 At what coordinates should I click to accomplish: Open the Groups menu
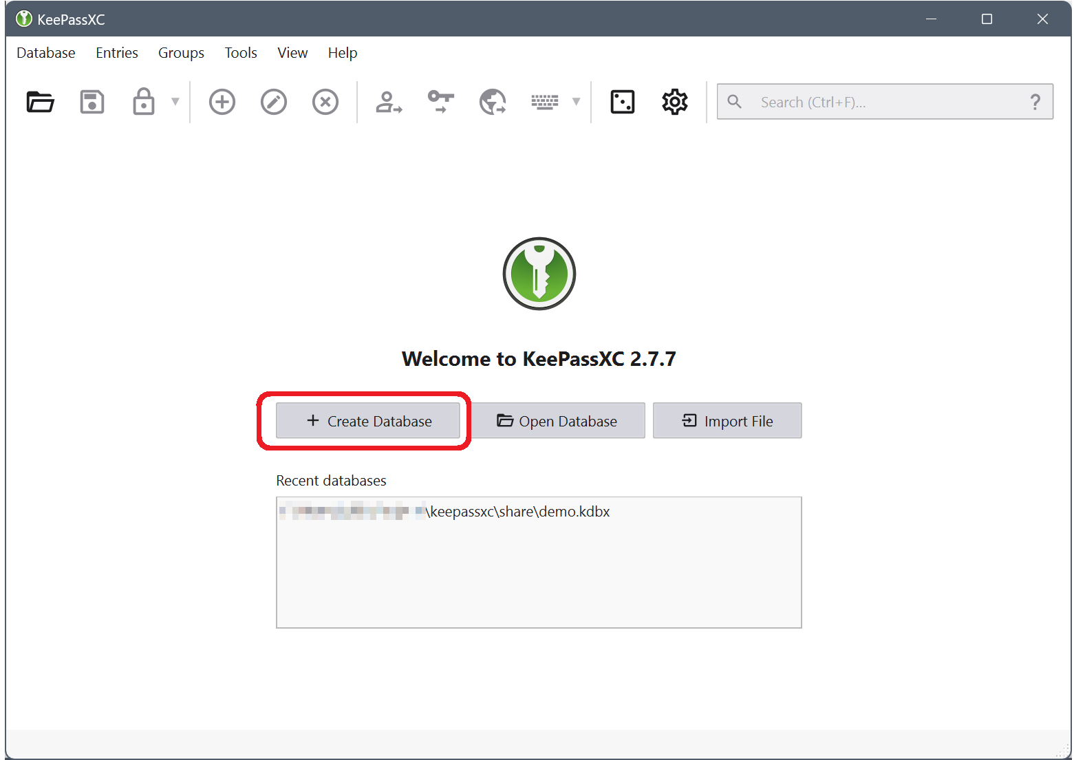181,53
